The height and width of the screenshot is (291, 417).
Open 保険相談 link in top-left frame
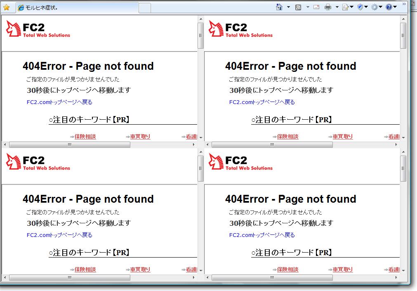[85, 137]
